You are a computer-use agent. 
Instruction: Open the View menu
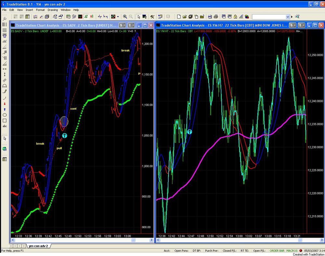point(20,10)
